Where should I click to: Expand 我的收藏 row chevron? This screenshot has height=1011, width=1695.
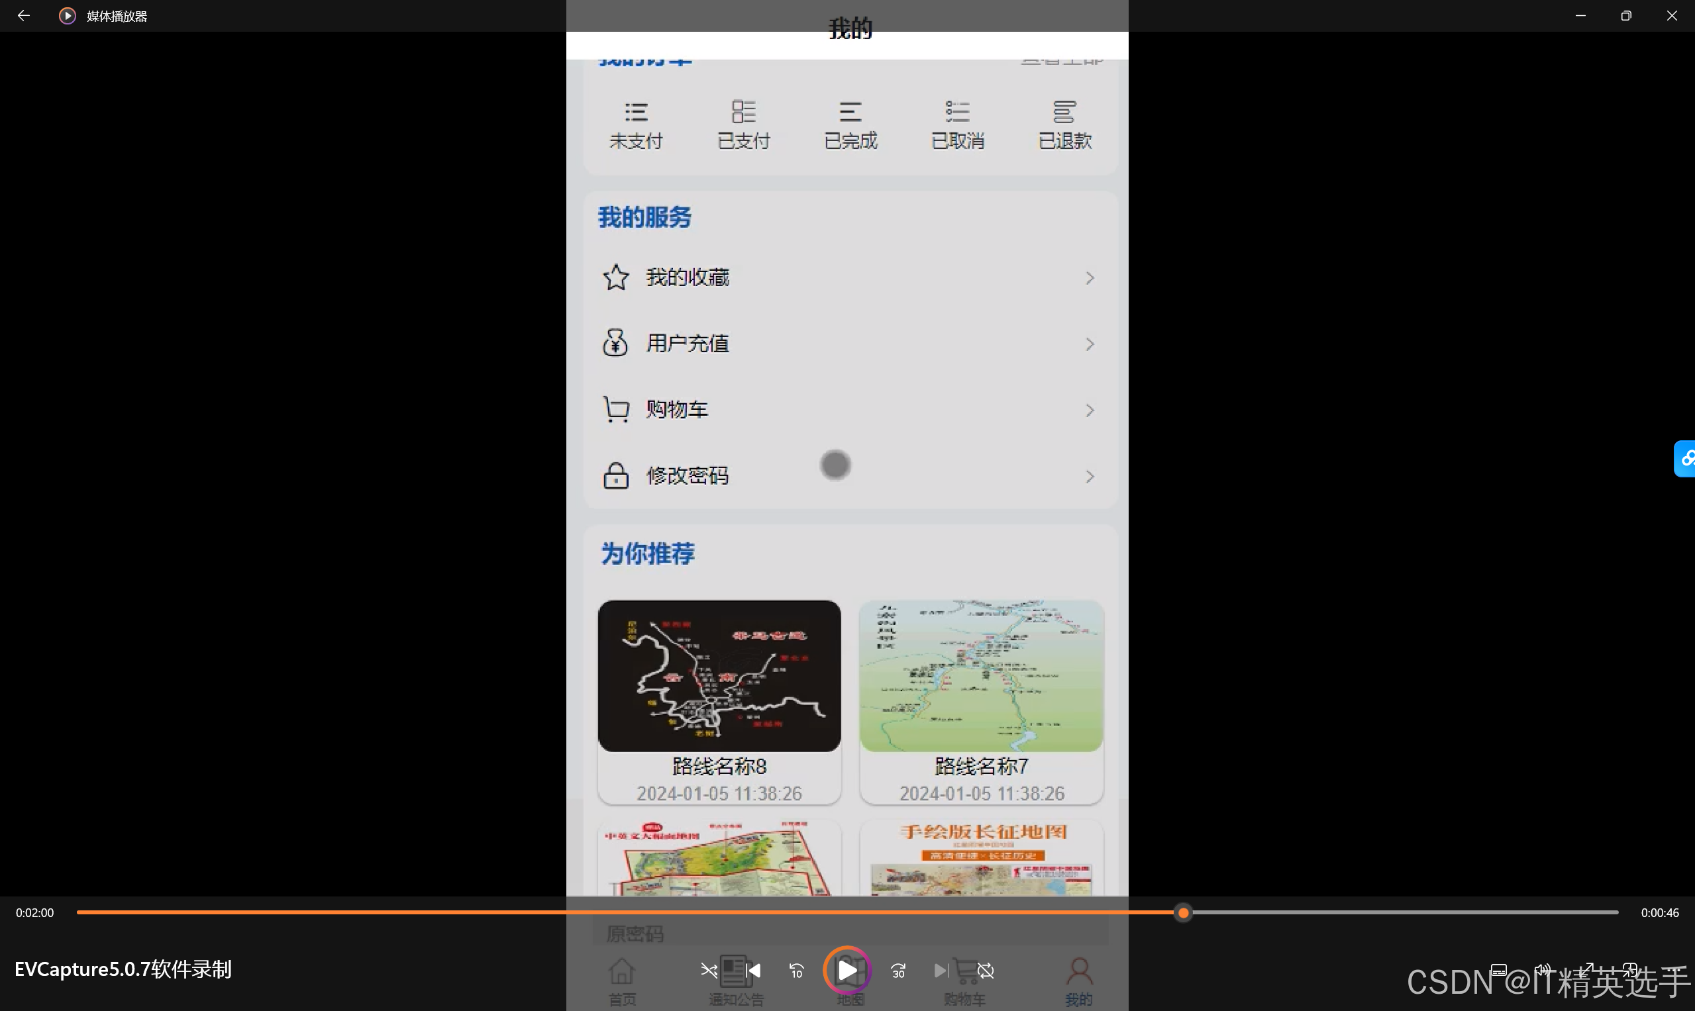(1090, 278)
